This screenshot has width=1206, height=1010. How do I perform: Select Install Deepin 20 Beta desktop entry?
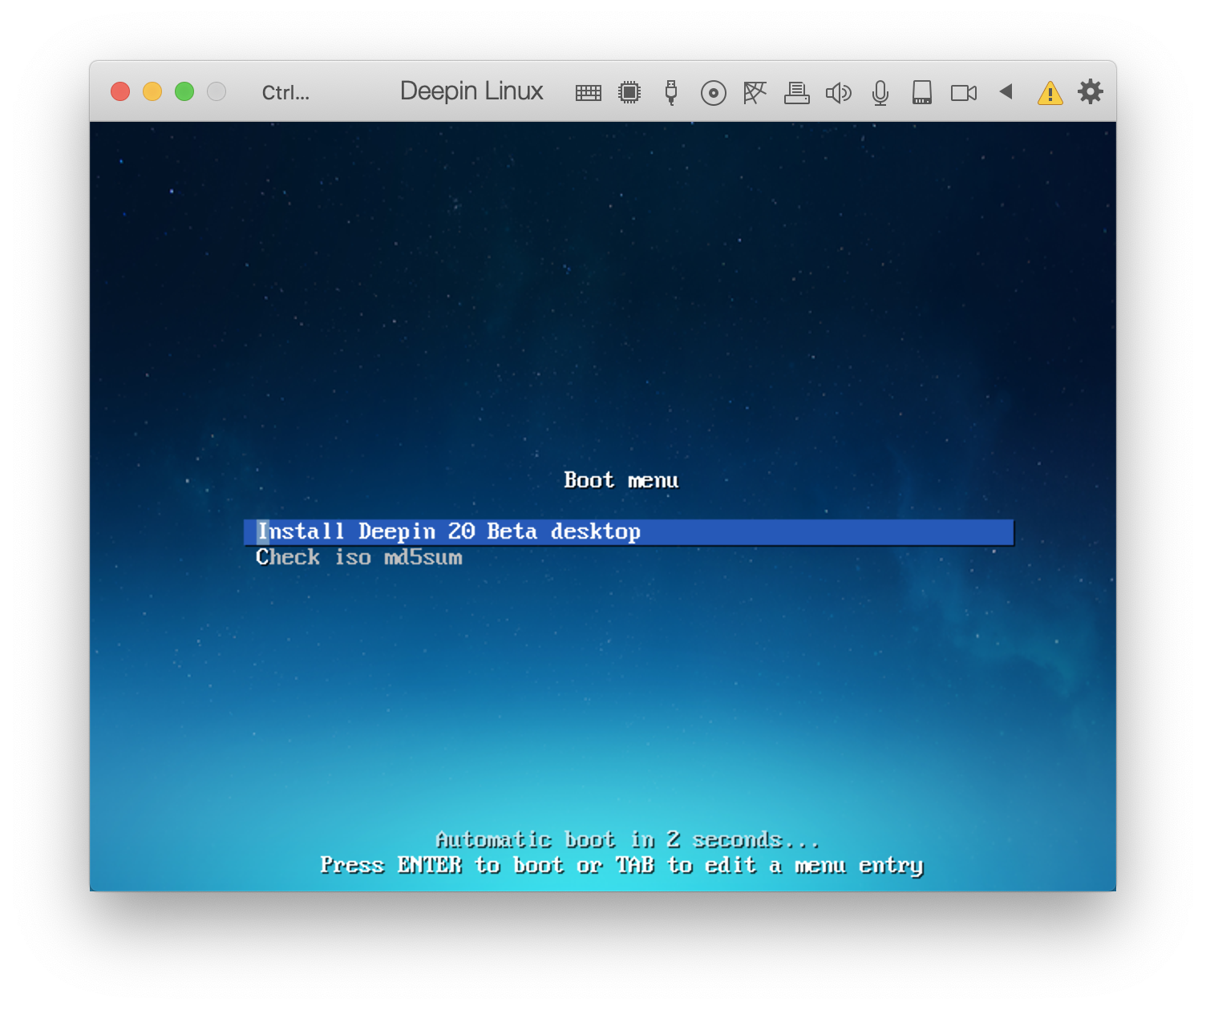click(629, 532)
